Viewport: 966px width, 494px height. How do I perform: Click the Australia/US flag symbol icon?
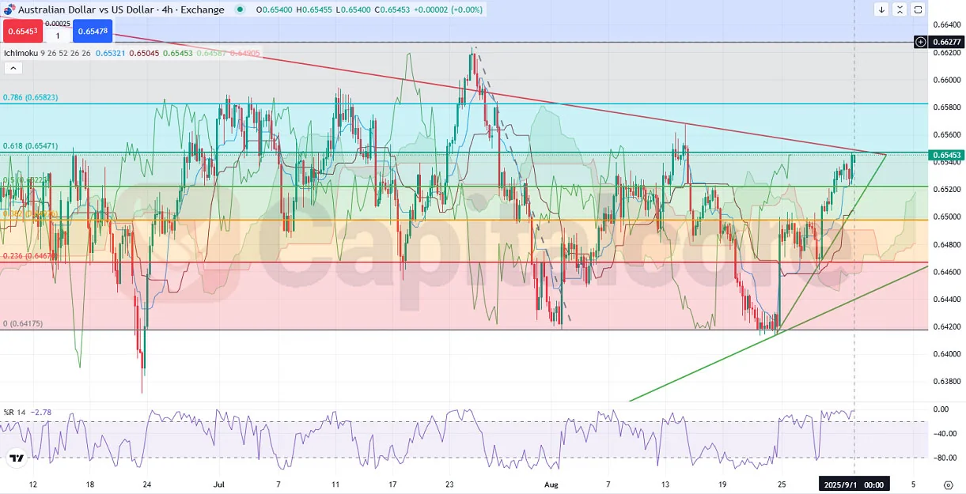[x=9, y=9]
